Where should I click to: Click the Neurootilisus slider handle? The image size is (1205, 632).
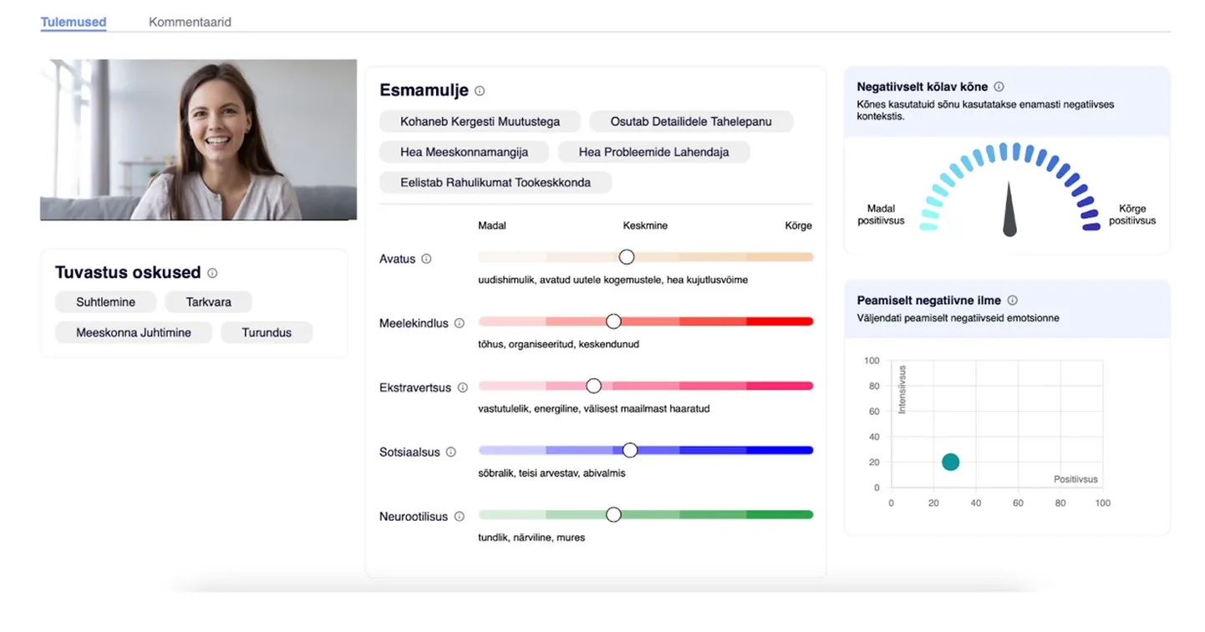tap(613, 515)
